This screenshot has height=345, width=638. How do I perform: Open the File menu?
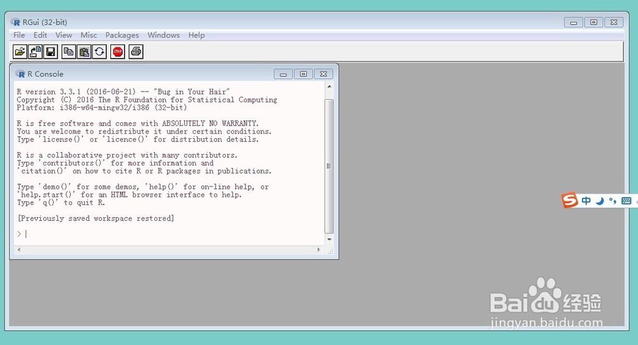19,35
